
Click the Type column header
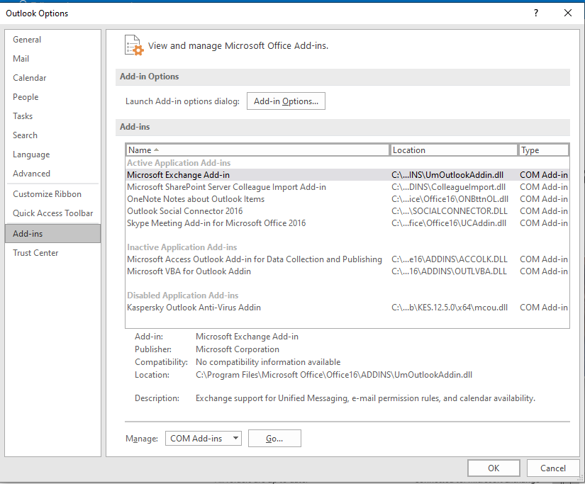coord(543,150)
